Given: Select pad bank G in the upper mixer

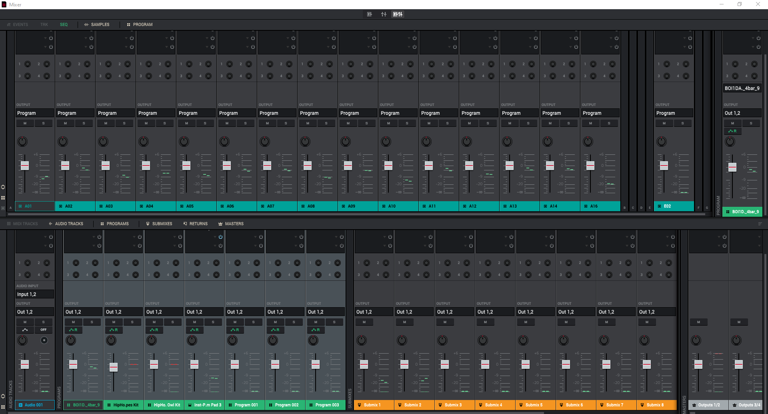Looking at the screenshot, I should 707,208.
